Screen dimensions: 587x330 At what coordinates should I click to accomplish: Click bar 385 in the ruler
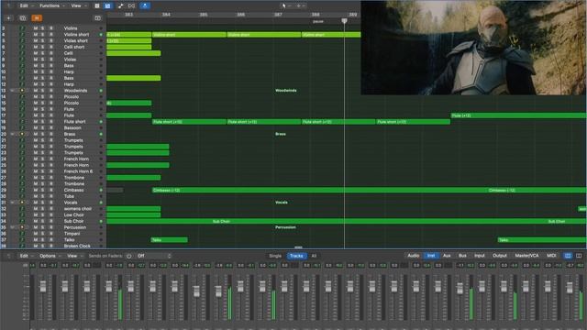pyautogui.click(x=204, y=15)
